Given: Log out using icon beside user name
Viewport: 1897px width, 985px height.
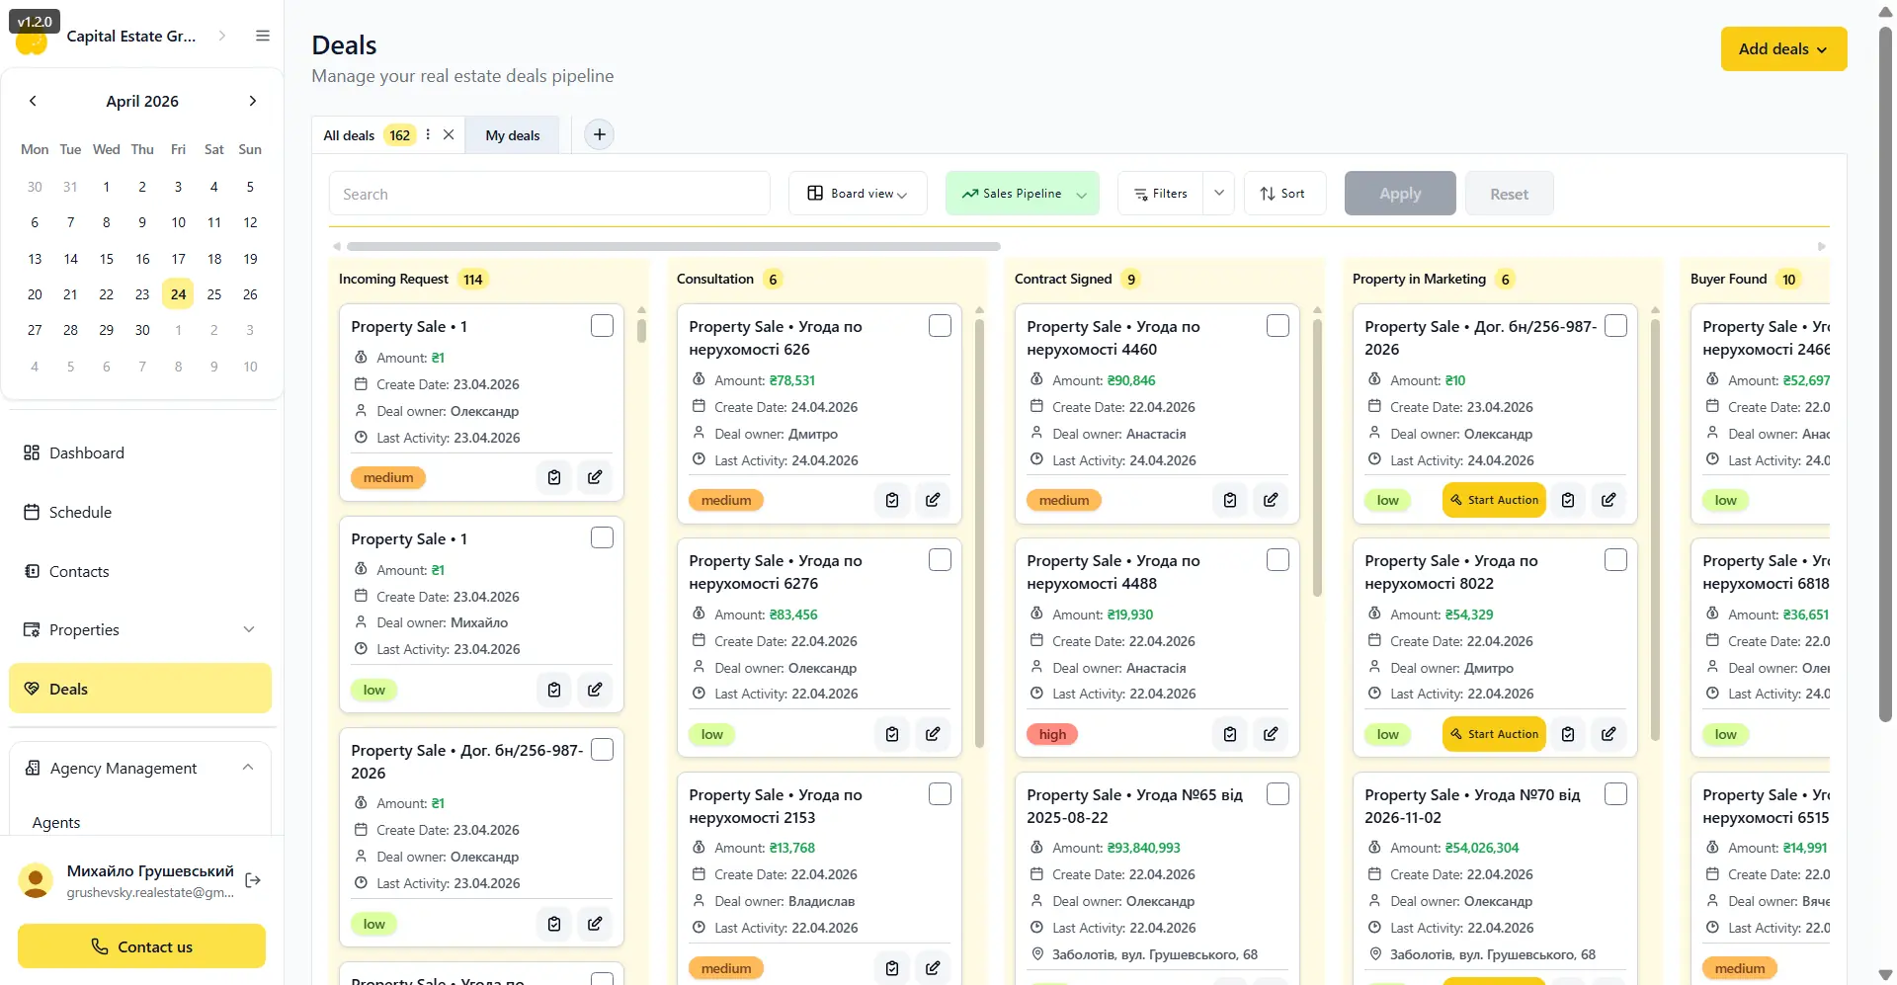Looking at the screenshot, I should tap(253, 880).
